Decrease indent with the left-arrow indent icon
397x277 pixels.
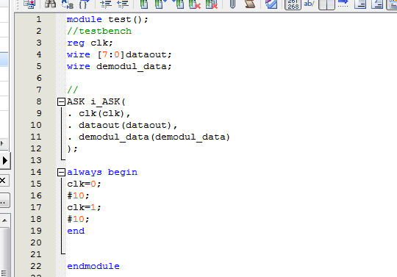[x=123, y=4]
